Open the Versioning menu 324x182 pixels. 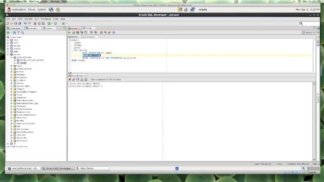tap(46, 19)
